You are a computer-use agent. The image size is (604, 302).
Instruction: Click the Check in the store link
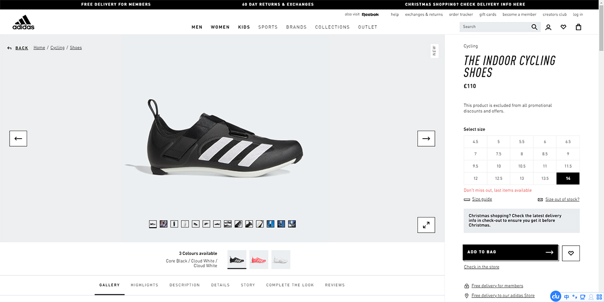point(482,267)
